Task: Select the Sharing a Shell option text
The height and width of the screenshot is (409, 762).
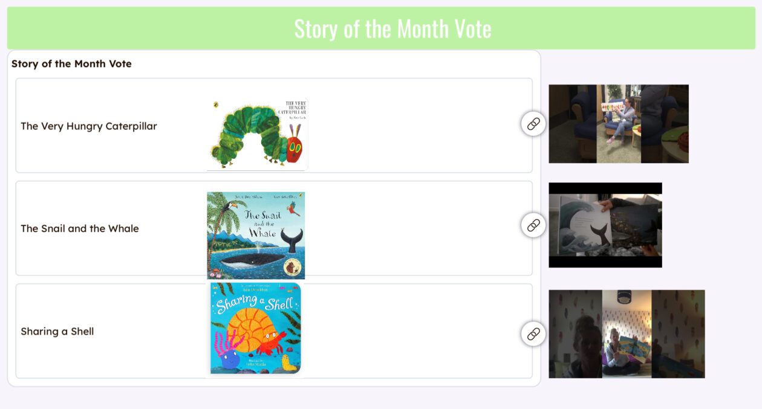Action: [57, 331]
